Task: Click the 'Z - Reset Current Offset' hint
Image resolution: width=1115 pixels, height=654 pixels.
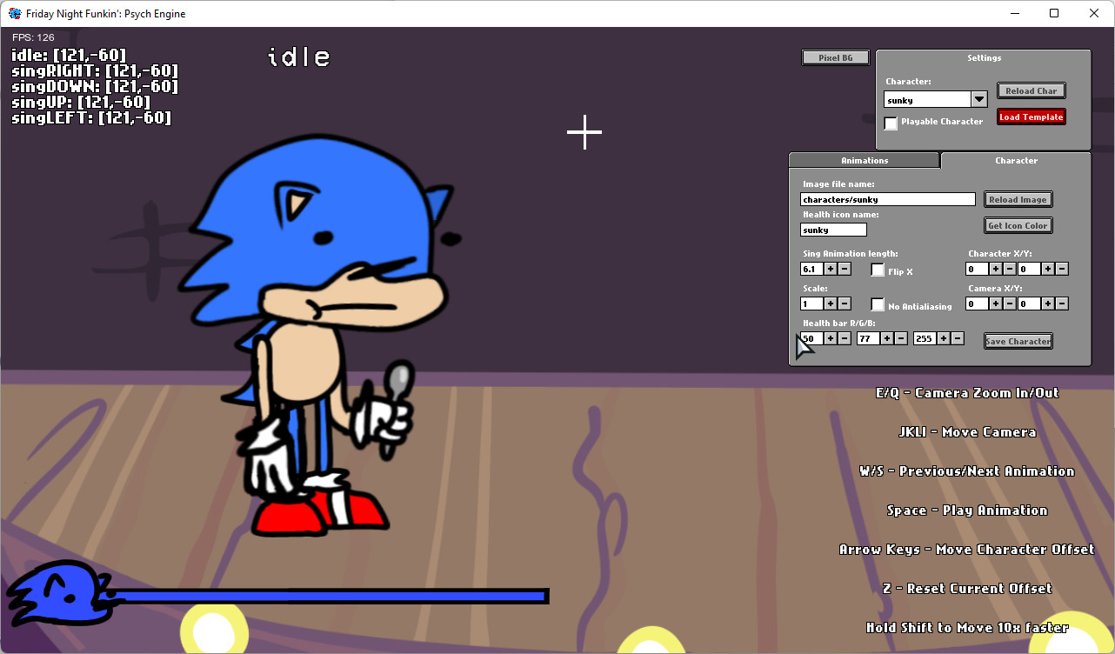Action: (967, 589)
